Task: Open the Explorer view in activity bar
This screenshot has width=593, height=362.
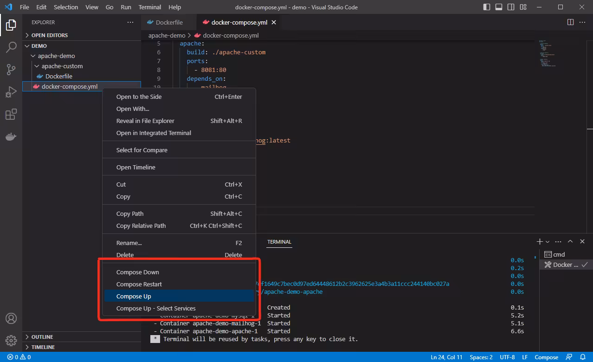Action: pyautogui.click(x=11, y=25)
